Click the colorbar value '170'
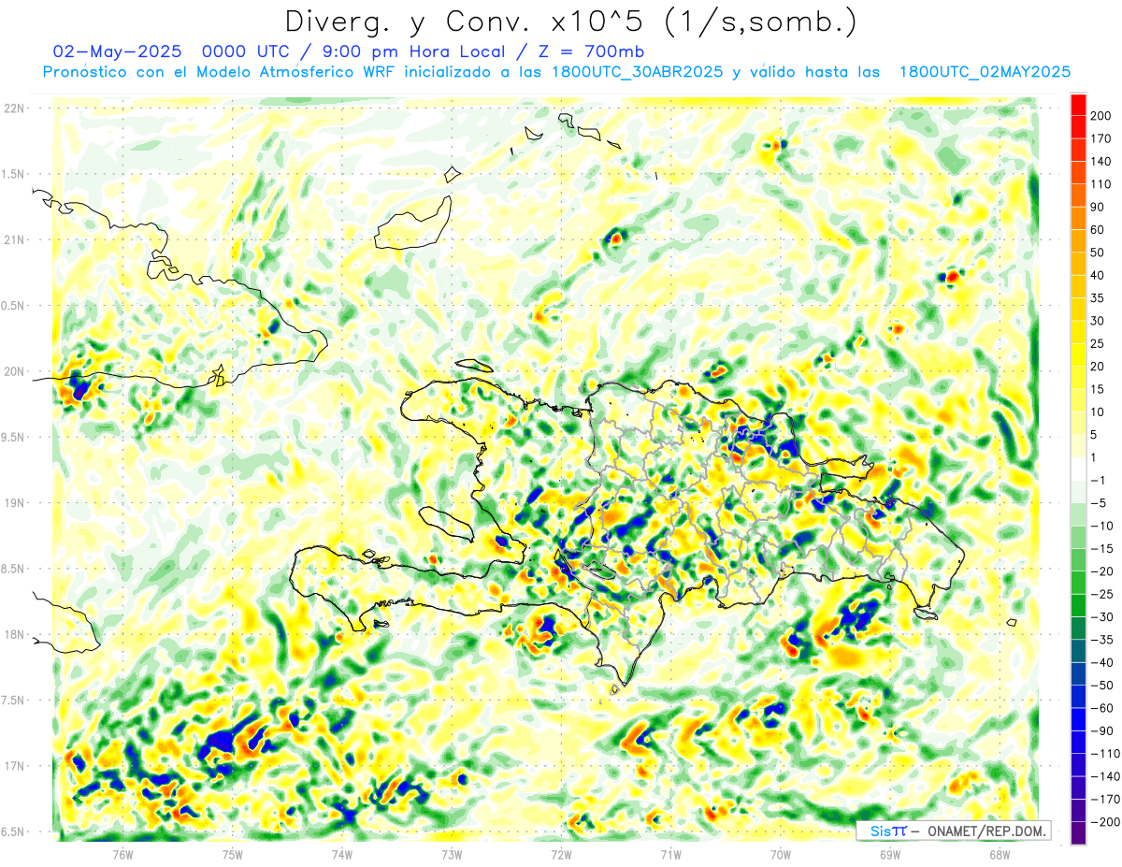This screenshot has width=1122, height=867. 1100,138
